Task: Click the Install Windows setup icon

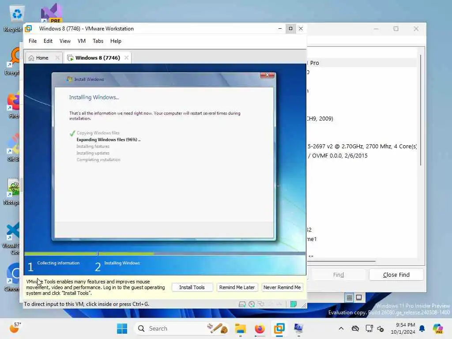Action: (x=69, y=79)
